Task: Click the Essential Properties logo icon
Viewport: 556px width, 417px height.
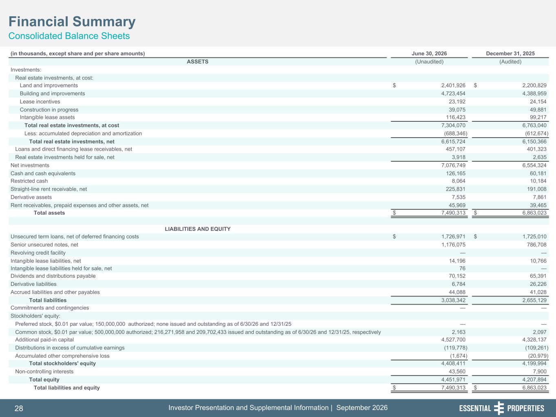Action: [x=499, y=408]
